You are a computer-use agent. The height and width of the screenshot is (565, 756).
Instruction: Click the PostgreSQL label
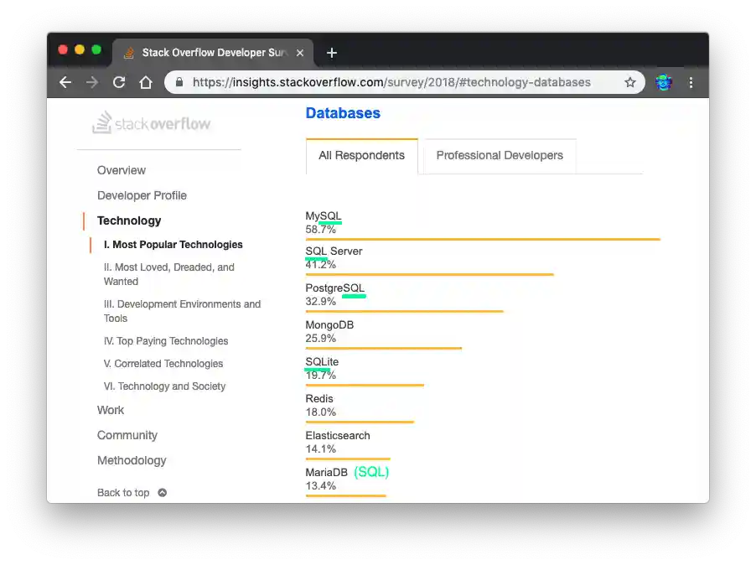click(335, 288)
